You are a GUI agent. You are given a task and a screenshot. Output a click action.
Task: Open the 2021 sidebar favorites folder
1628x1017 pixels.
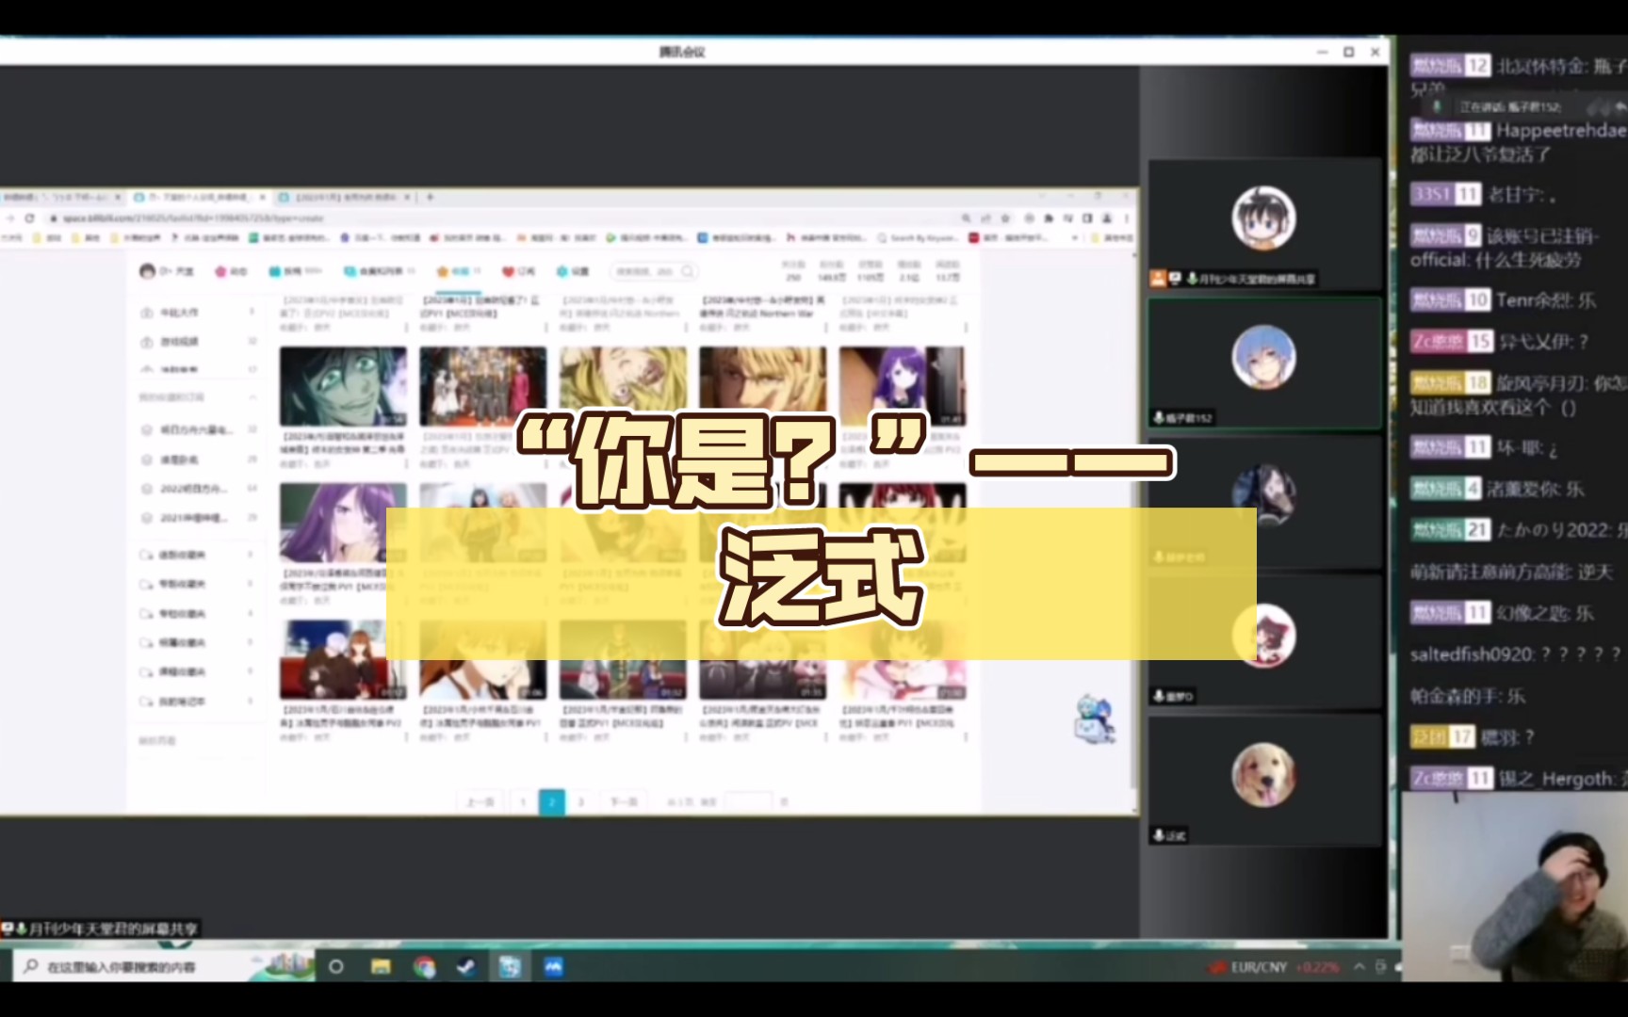click(x=198, y=518)
